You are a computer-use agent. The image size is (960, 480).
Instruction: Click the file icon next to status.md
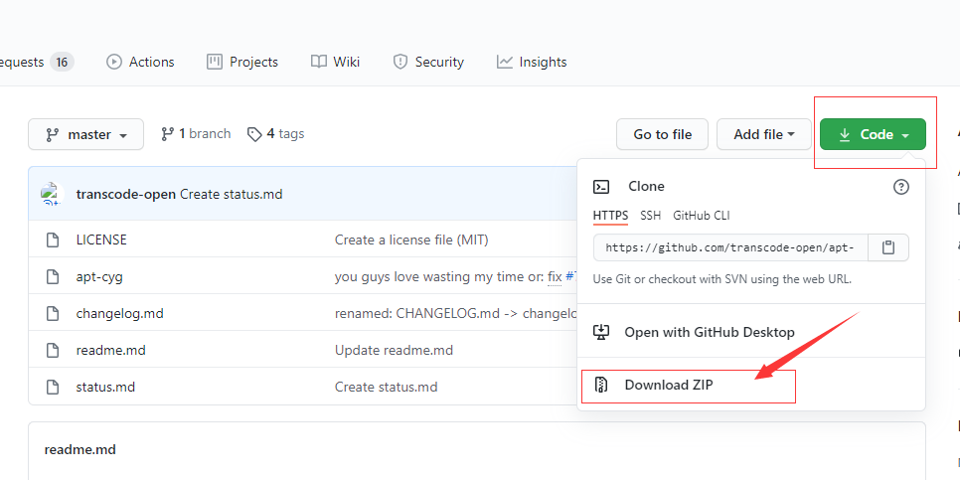pos(53,387)
